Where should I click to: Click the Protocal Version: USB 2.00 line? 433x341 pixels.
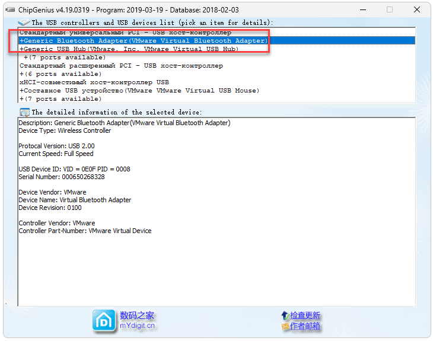click(56, 146)
